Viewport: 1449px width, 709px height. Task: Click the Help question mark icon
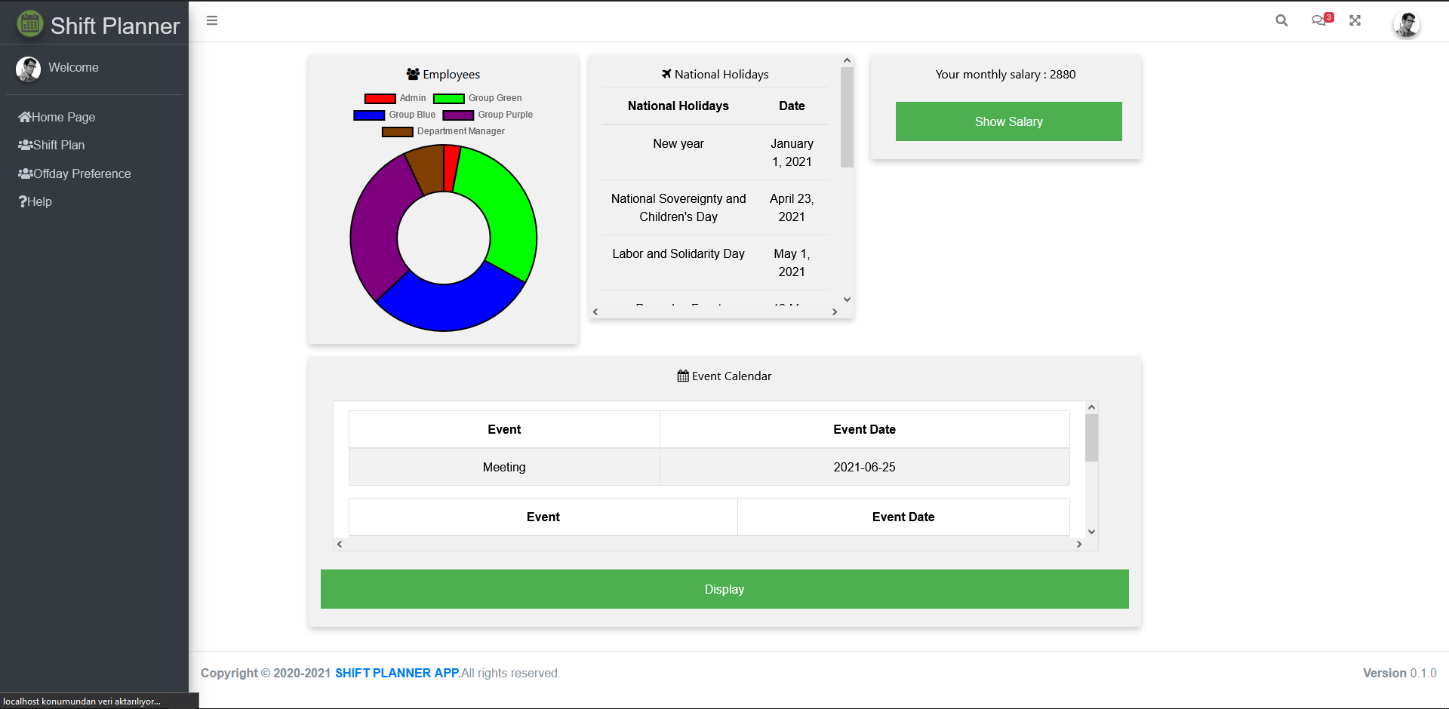point(22,201)
